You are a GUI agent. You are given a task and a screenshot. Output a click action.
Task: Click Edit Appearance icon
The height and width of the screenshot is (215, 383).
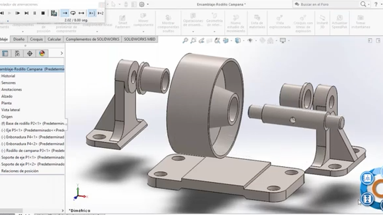pos(262,41)
